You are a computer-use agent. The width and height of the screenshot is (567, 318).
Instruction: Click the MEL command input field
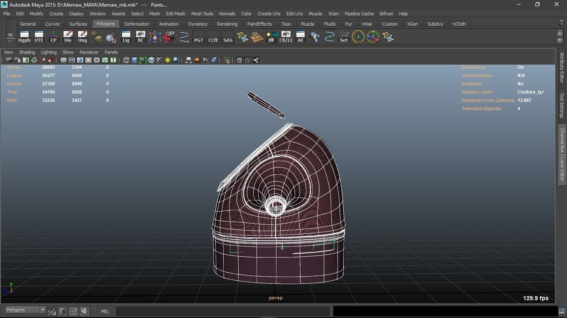tap(222, 311)
